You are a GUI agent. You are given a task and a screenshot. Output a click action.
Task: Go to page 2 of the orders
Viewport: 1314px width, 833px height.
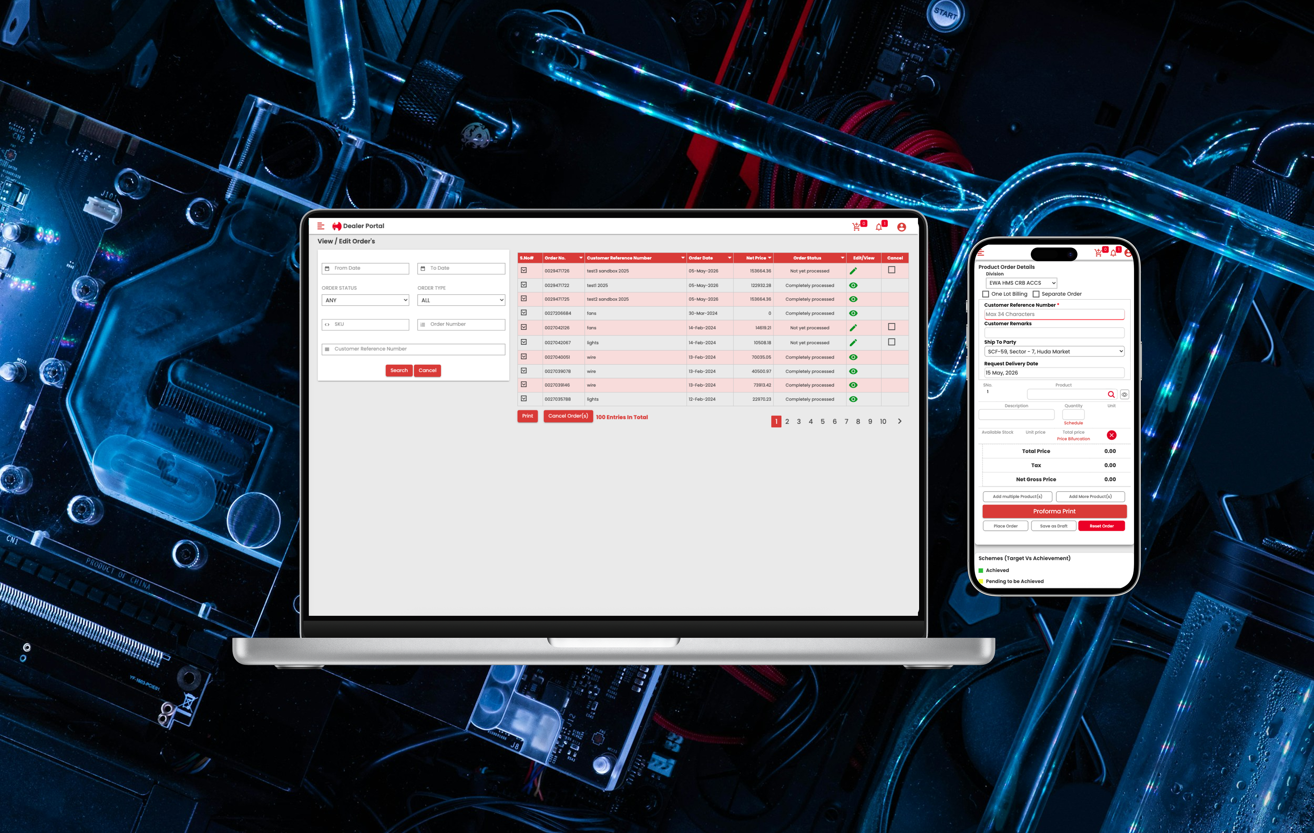pos(787,421)
